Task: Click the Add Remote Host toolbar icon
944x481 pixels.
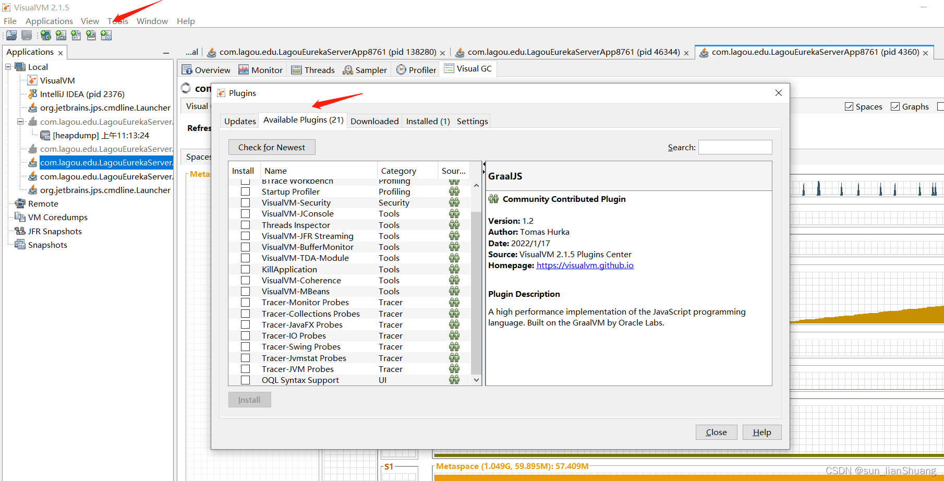Action: [x=46, y=35]
